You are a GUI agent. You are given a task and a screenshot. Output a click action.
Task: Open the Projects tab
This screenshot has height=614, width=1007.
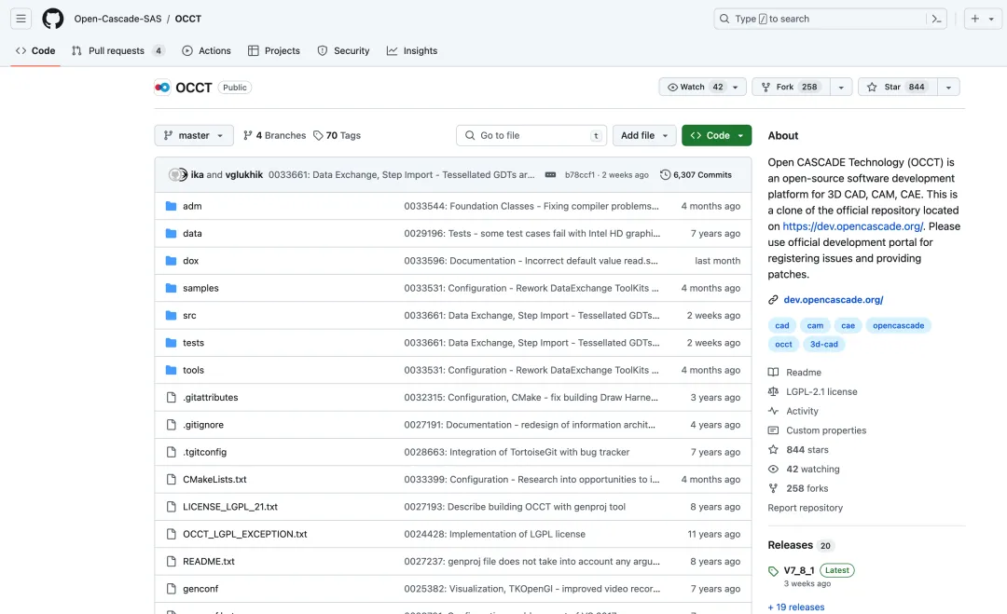[273, 50]
